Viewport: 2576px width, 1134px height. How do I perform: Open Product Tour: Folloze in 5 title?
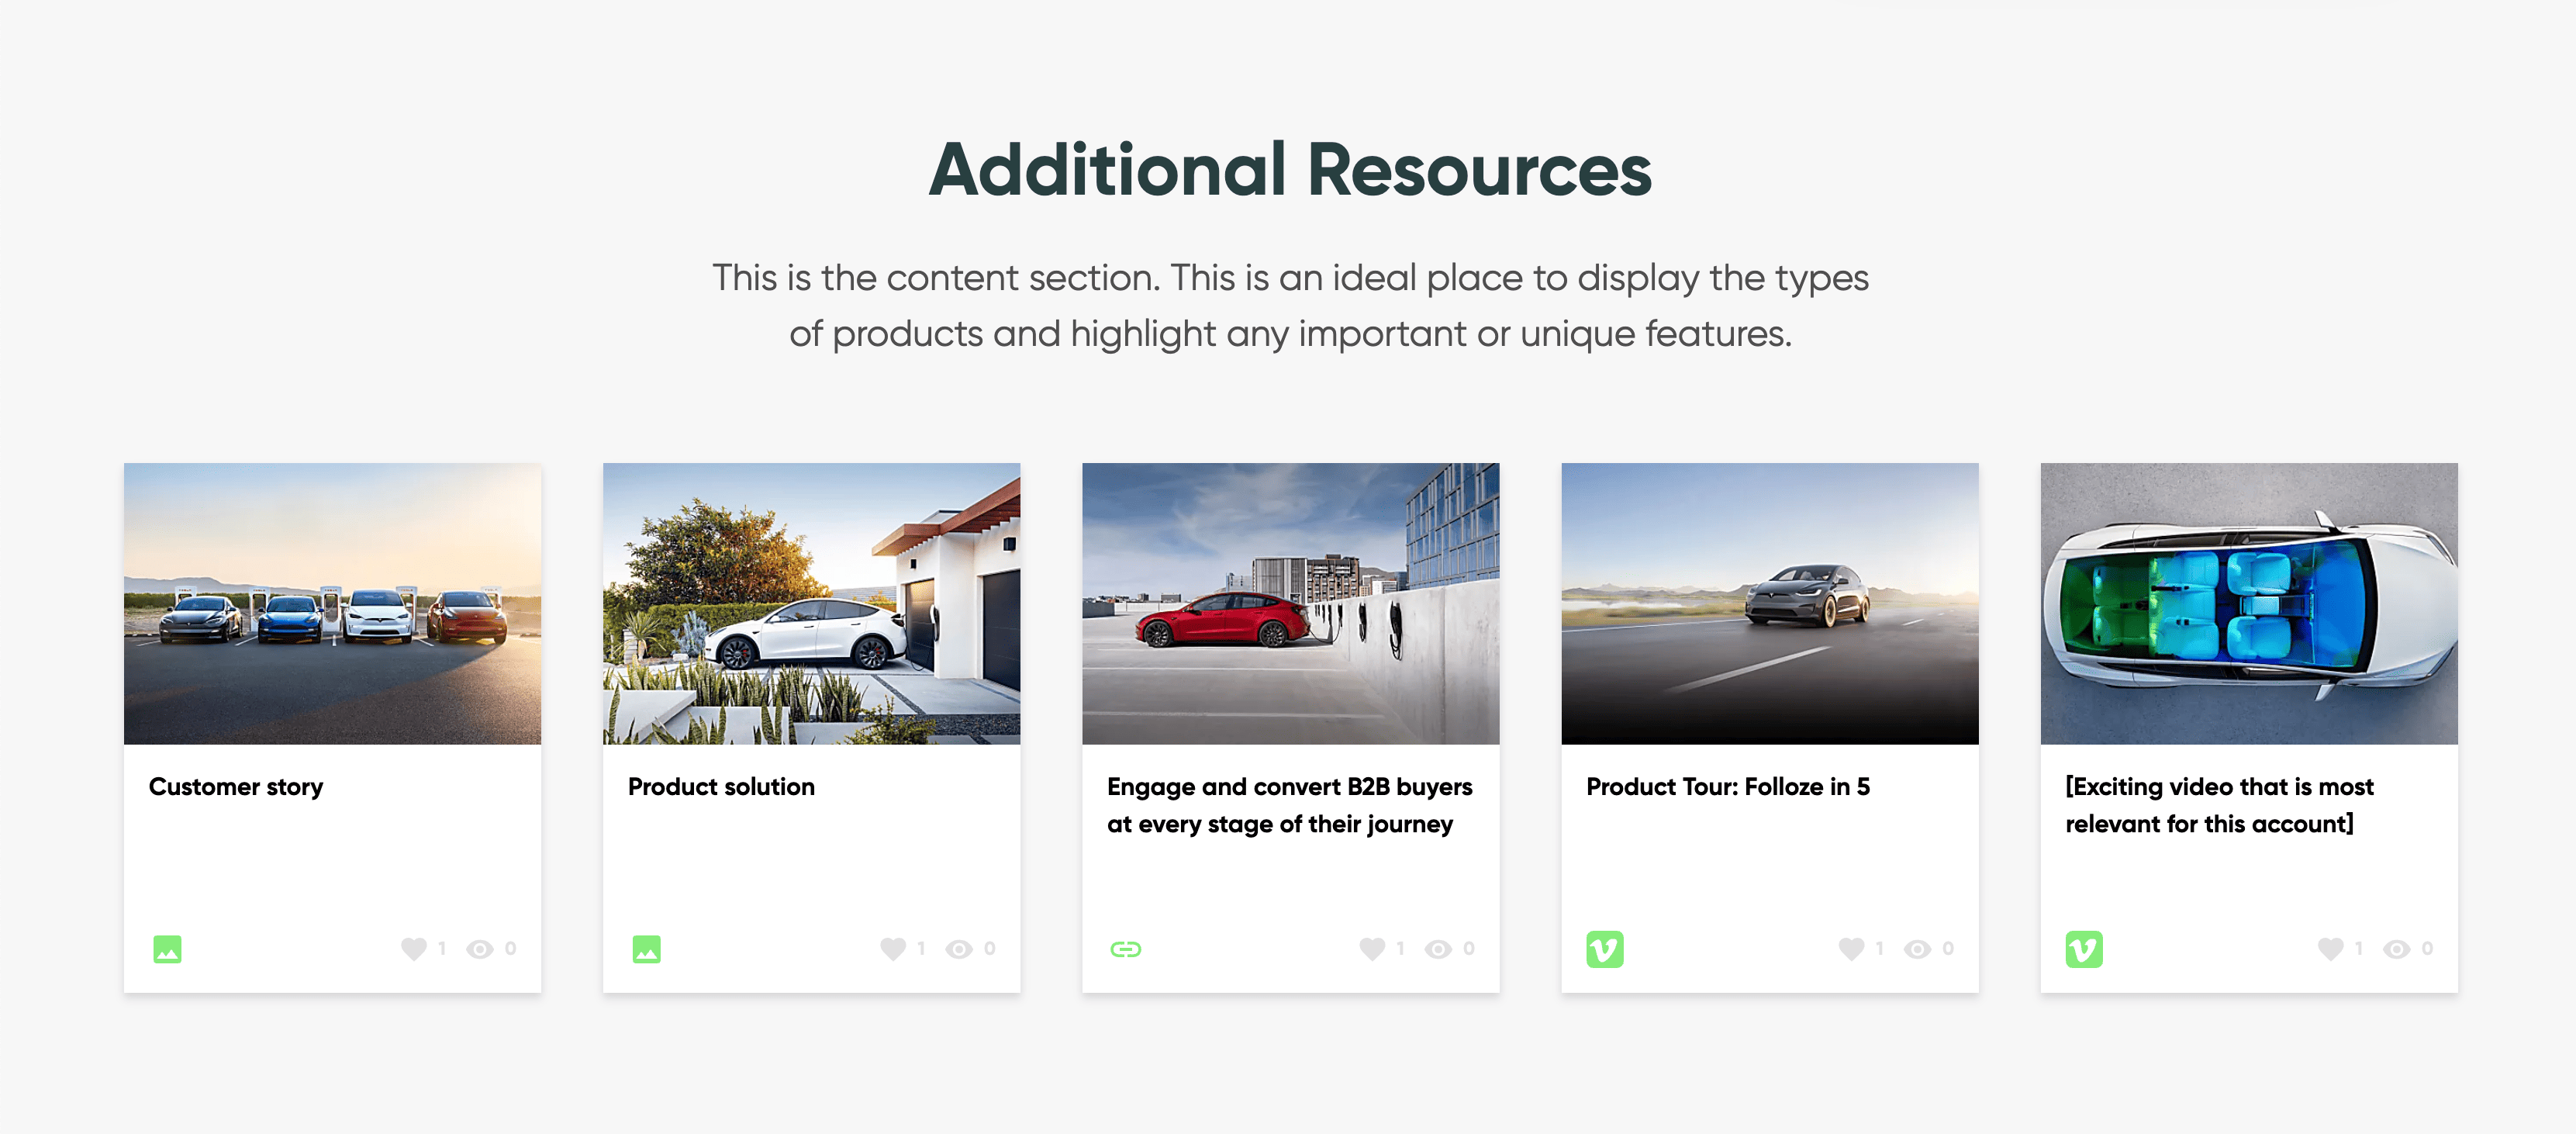[1727, 787]
